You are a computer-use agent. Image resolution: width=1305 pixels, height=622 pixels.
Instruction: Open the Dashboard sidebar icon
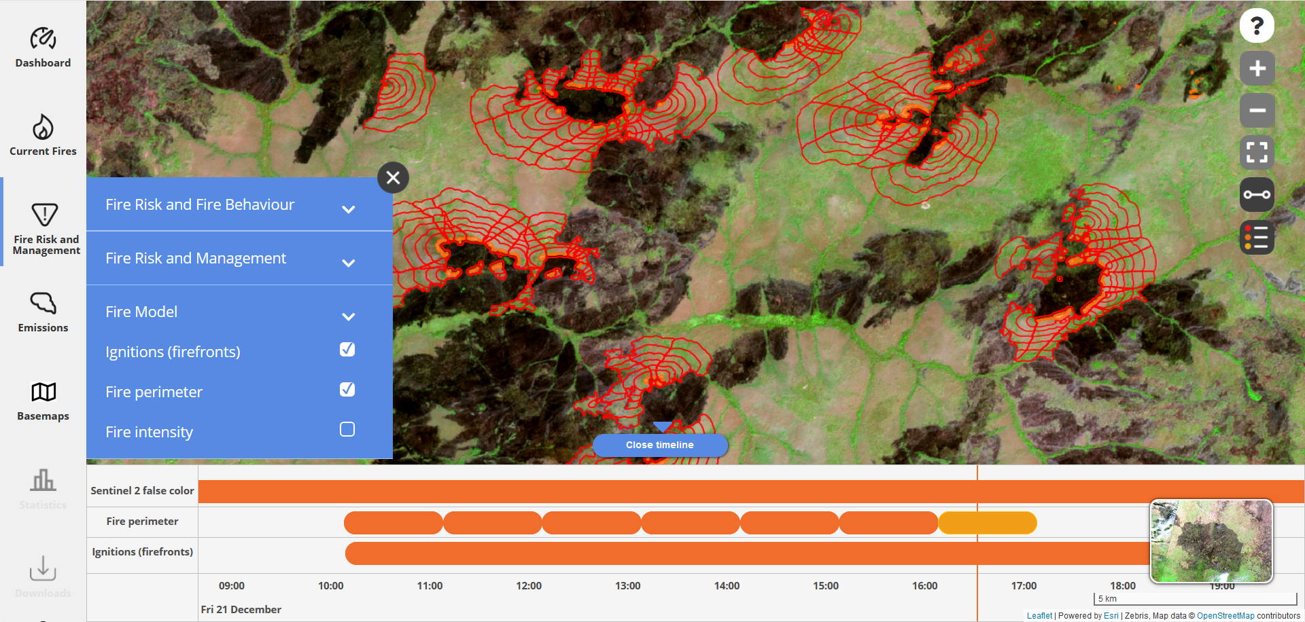(x=43, y=47)
